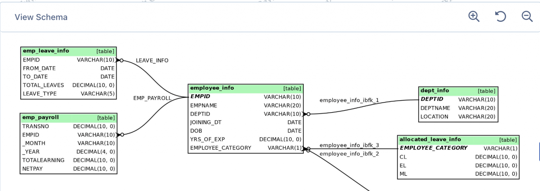Click the zoom out magnifier icon

(x=527, y=17)
